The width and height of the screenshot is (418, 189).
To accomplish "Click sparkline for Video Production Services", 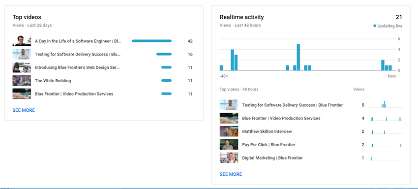I will click(x=386, y=119).
